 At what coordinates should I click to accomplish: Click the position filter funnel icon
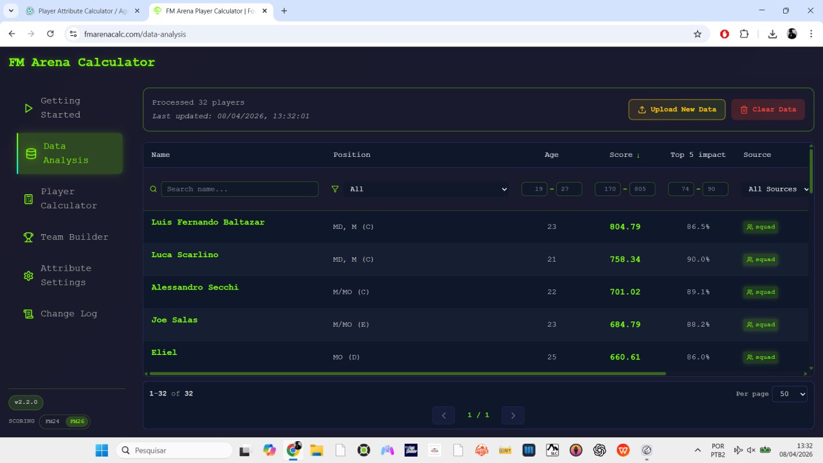click(x=334, y=189)
